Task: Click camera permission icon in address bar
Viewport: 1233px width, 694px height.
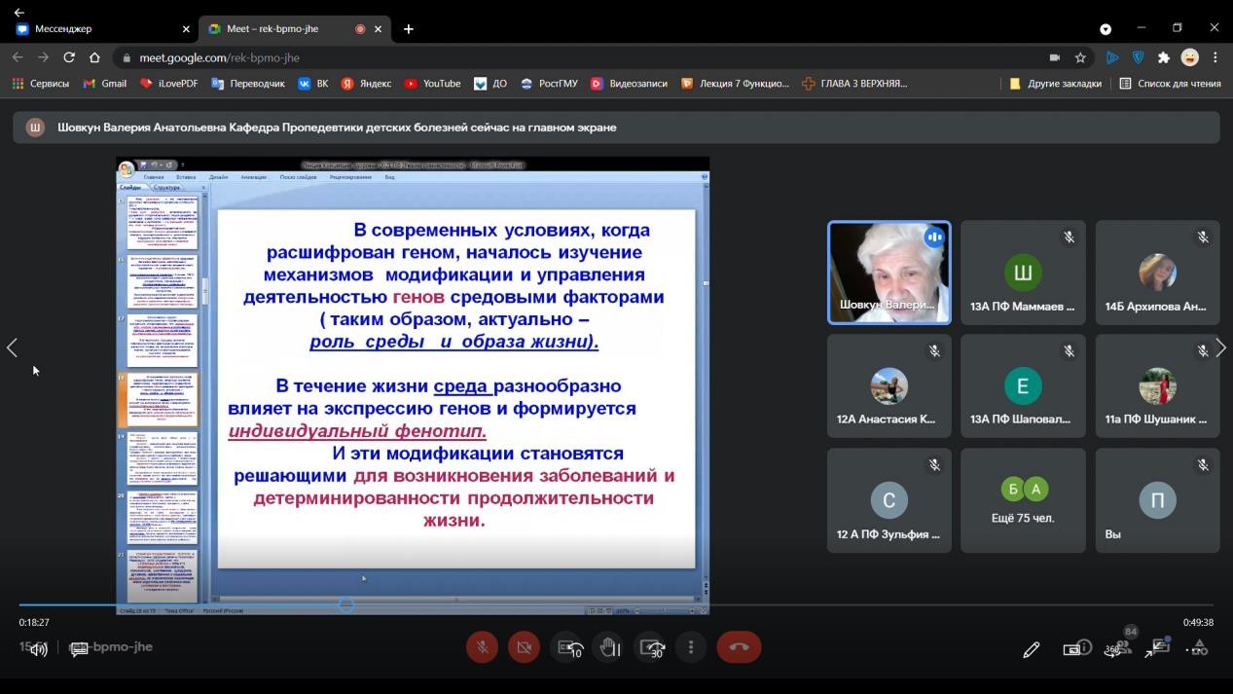Action: [x=1055, y=57]
